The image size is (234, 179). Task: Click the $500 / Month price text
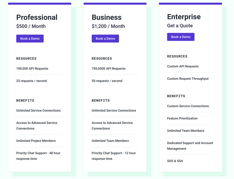(31, 26)
